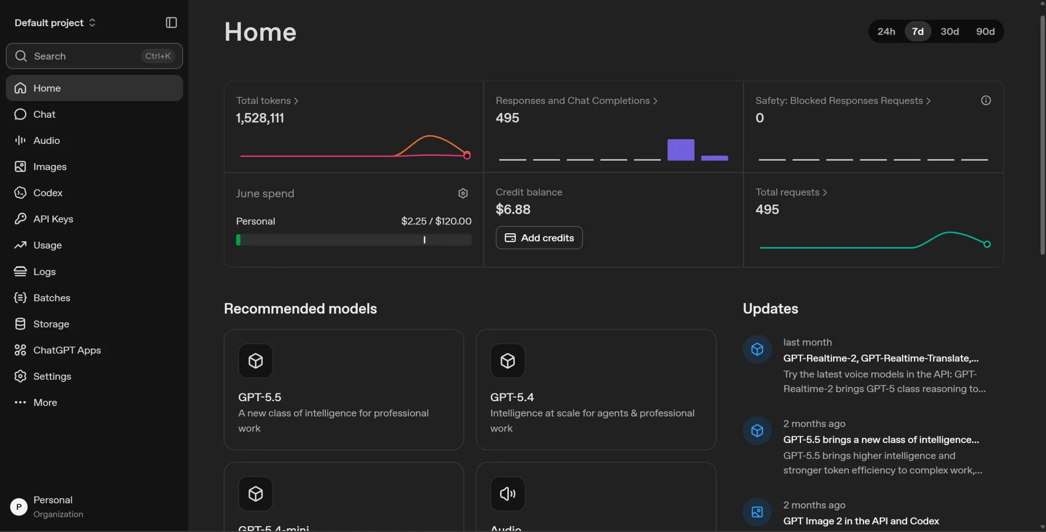Screen dimensions: 1046x532
Task: Click the Personal organization avatar
Action: click(19, 506)
